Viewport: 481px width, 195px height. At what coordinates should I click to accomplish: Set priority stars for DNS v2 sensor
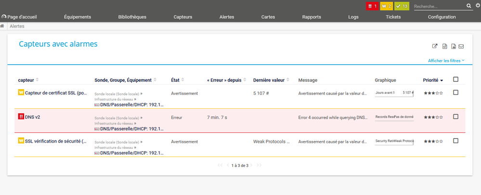[x=433, y=117]
